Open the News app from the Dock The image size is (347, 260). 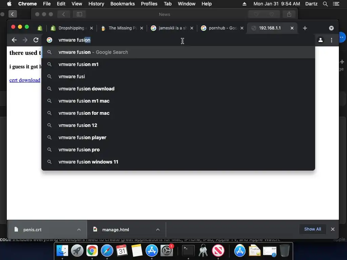click(x=218, y=251)
